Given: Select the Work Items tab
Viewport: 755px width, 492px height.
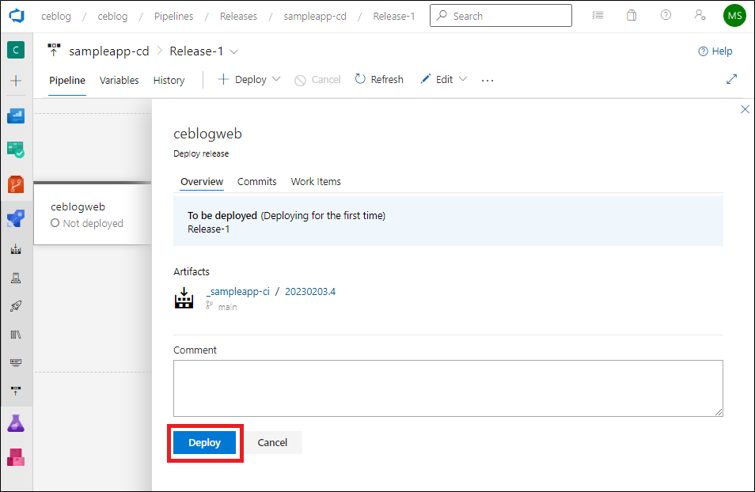Looking at the screenshot, I should coord(316,181).
